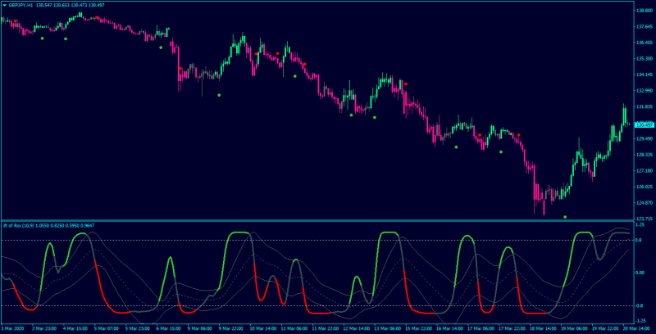
Task: Click the 5 Mar 23:00 time label
Action: click(x=138, y=329)
